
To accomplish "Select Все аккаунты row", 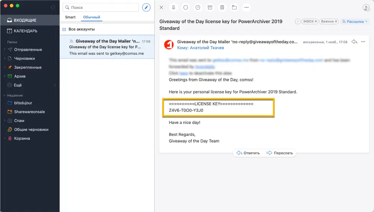I will pyautogui.click(x=107, y=29).
